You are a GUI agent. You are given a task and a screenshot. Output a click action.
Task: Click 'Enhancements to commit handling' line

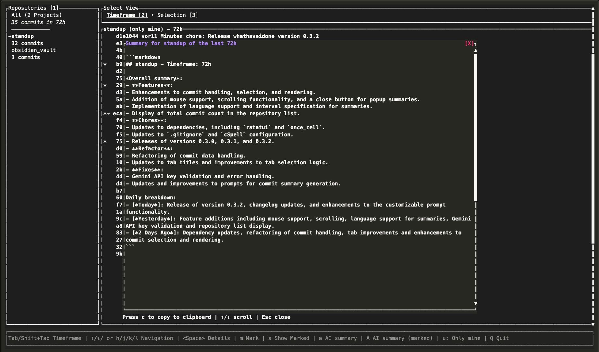pos(221,92)
